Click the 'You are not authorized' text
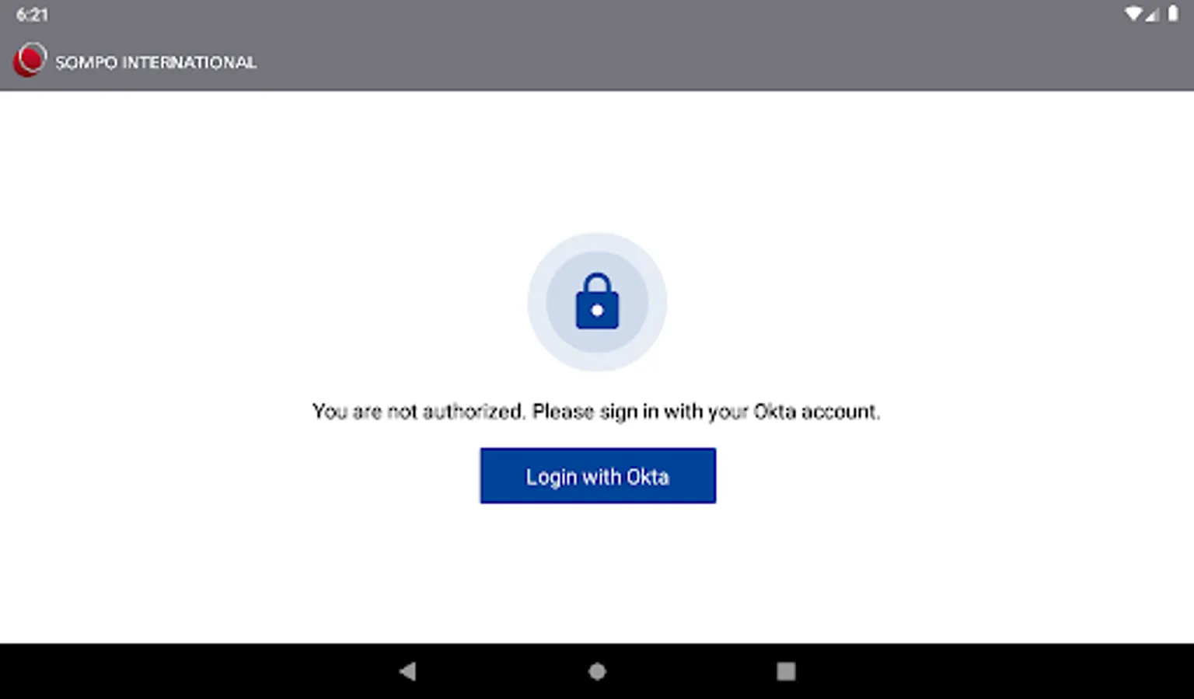 (x=417, y=411)
